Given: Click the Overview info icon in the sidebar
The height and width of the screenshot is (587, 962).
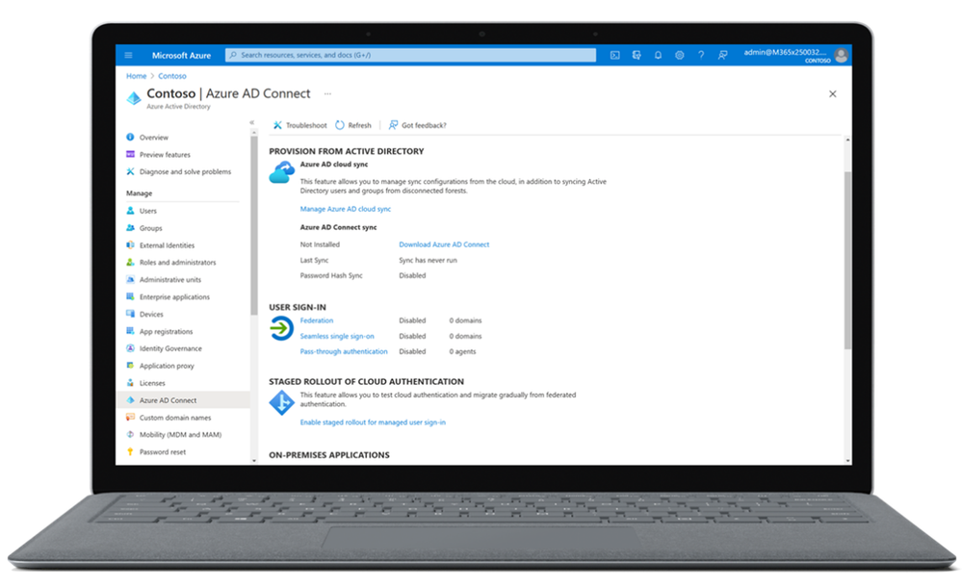Looking at the screenshot, I should tap(130, 138).
